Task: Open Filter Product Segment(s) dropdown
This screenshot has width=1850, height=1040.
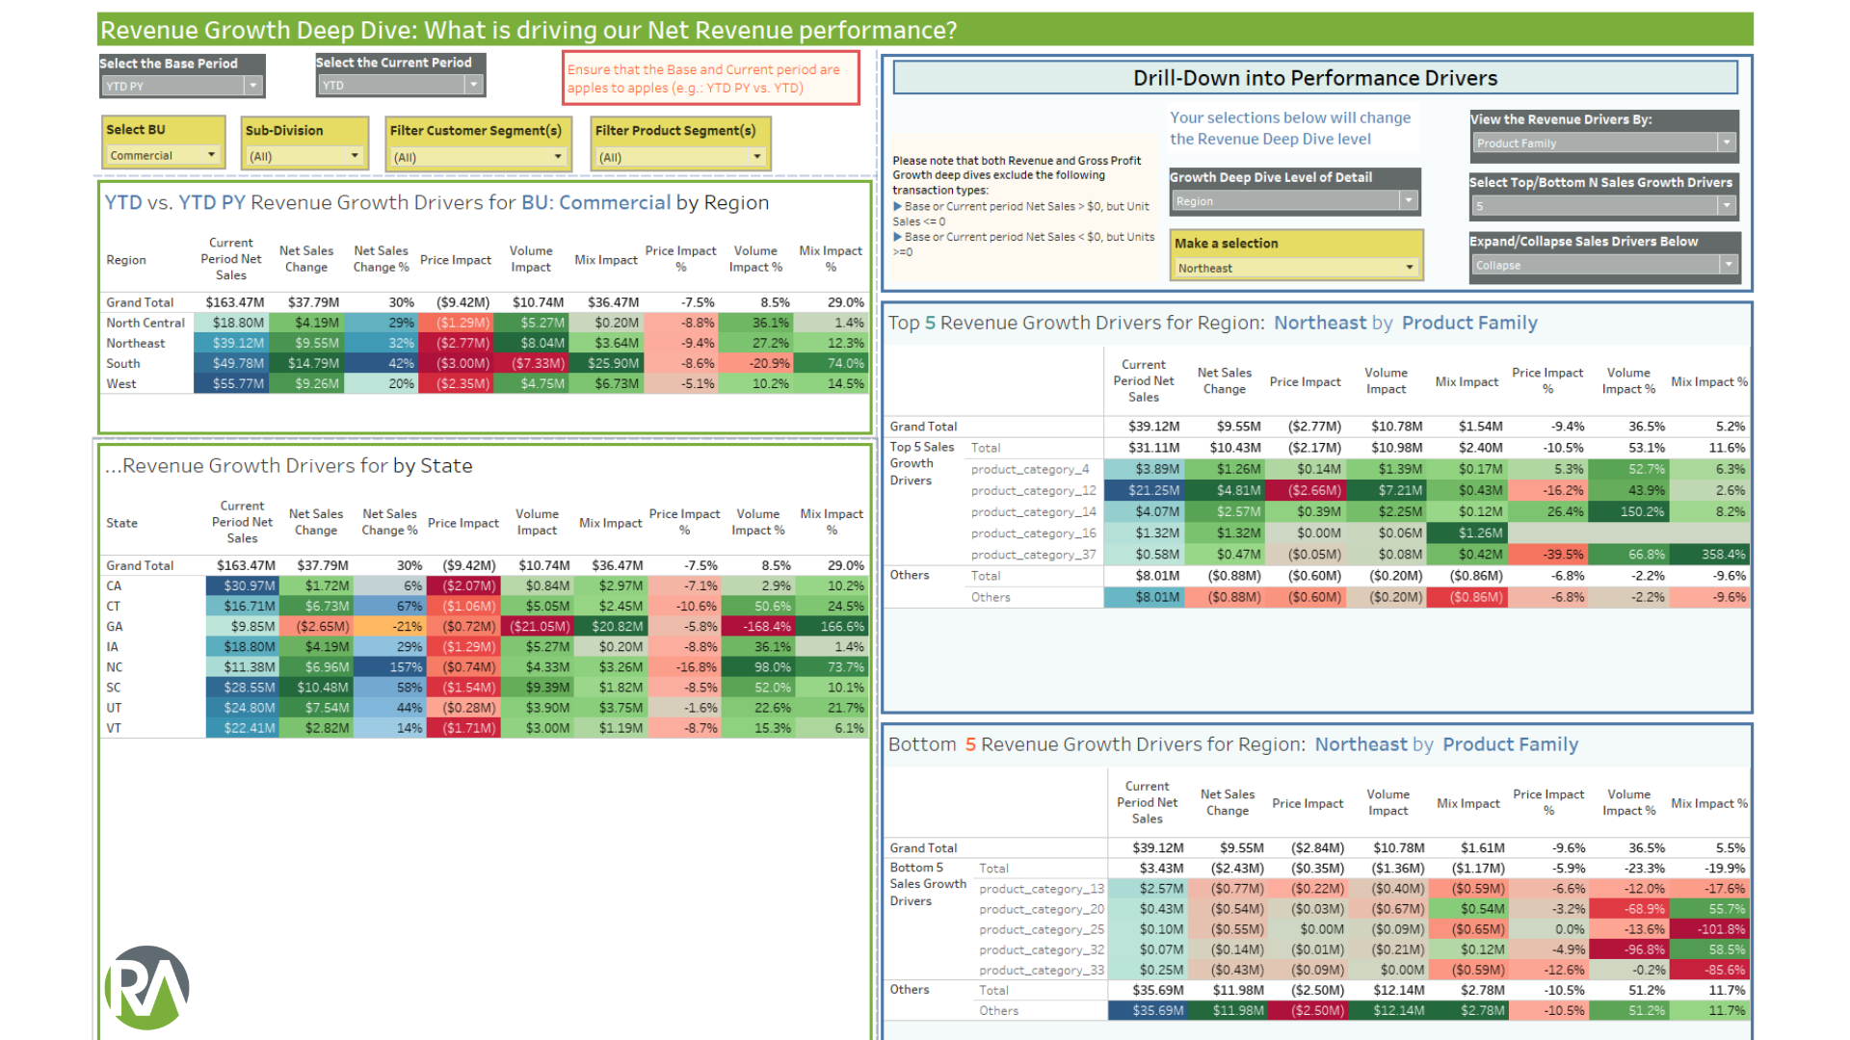Action: click(x=679, y=157)
